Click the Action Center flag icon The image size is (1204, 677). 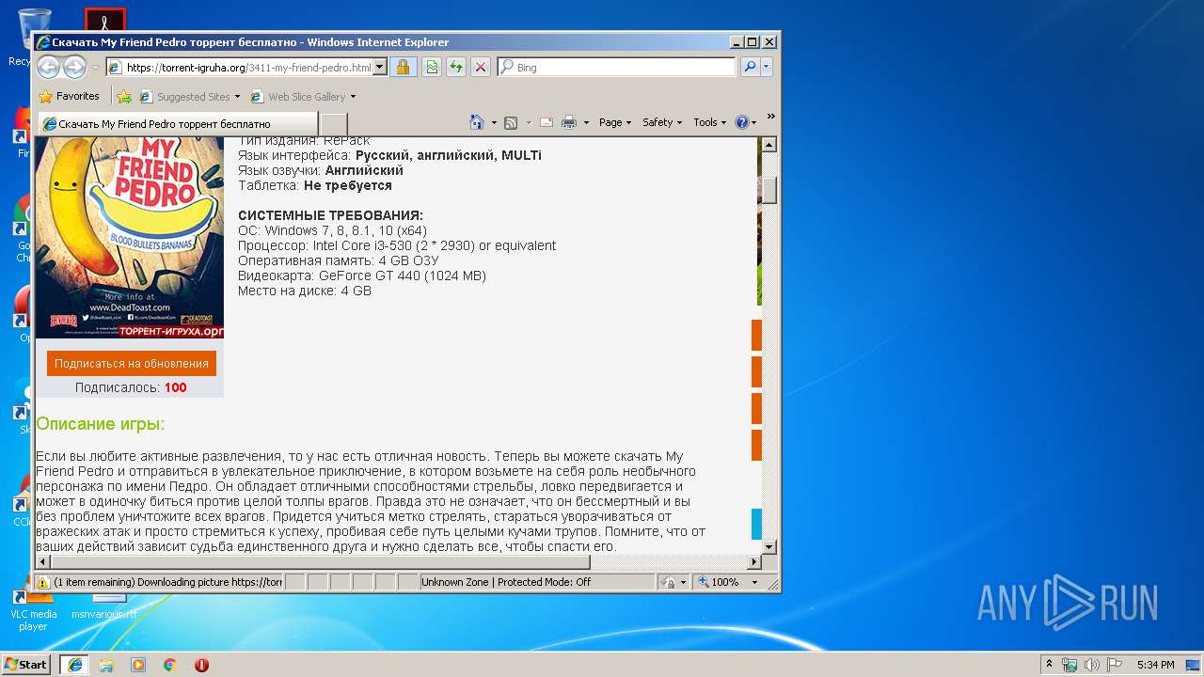(x=1115, y=665)
